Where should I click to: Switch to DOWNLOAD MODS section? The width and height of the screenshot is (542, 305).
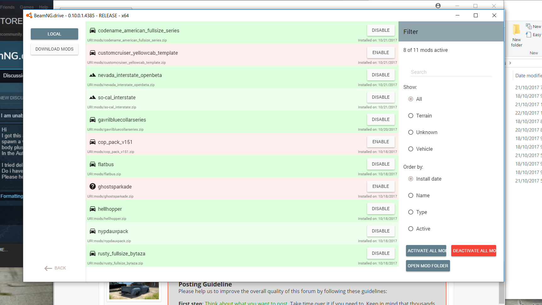[54, 49]
